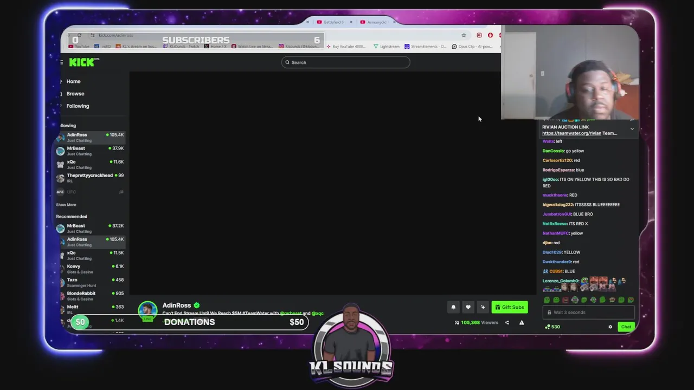Click the browser reload icon
The height and width of the screenshot is (390, 694).
(79, 35)
